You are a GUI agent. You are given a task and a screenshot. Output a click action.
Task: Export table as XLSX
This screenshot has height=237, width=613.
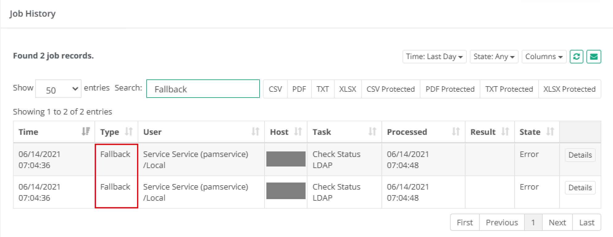[x=348, y=89]
